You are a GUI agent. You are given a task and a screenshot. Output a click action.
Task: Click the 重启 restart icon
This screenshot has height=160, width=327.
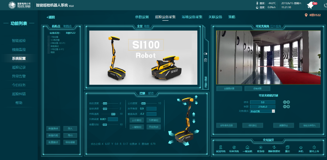click(287, 147)
